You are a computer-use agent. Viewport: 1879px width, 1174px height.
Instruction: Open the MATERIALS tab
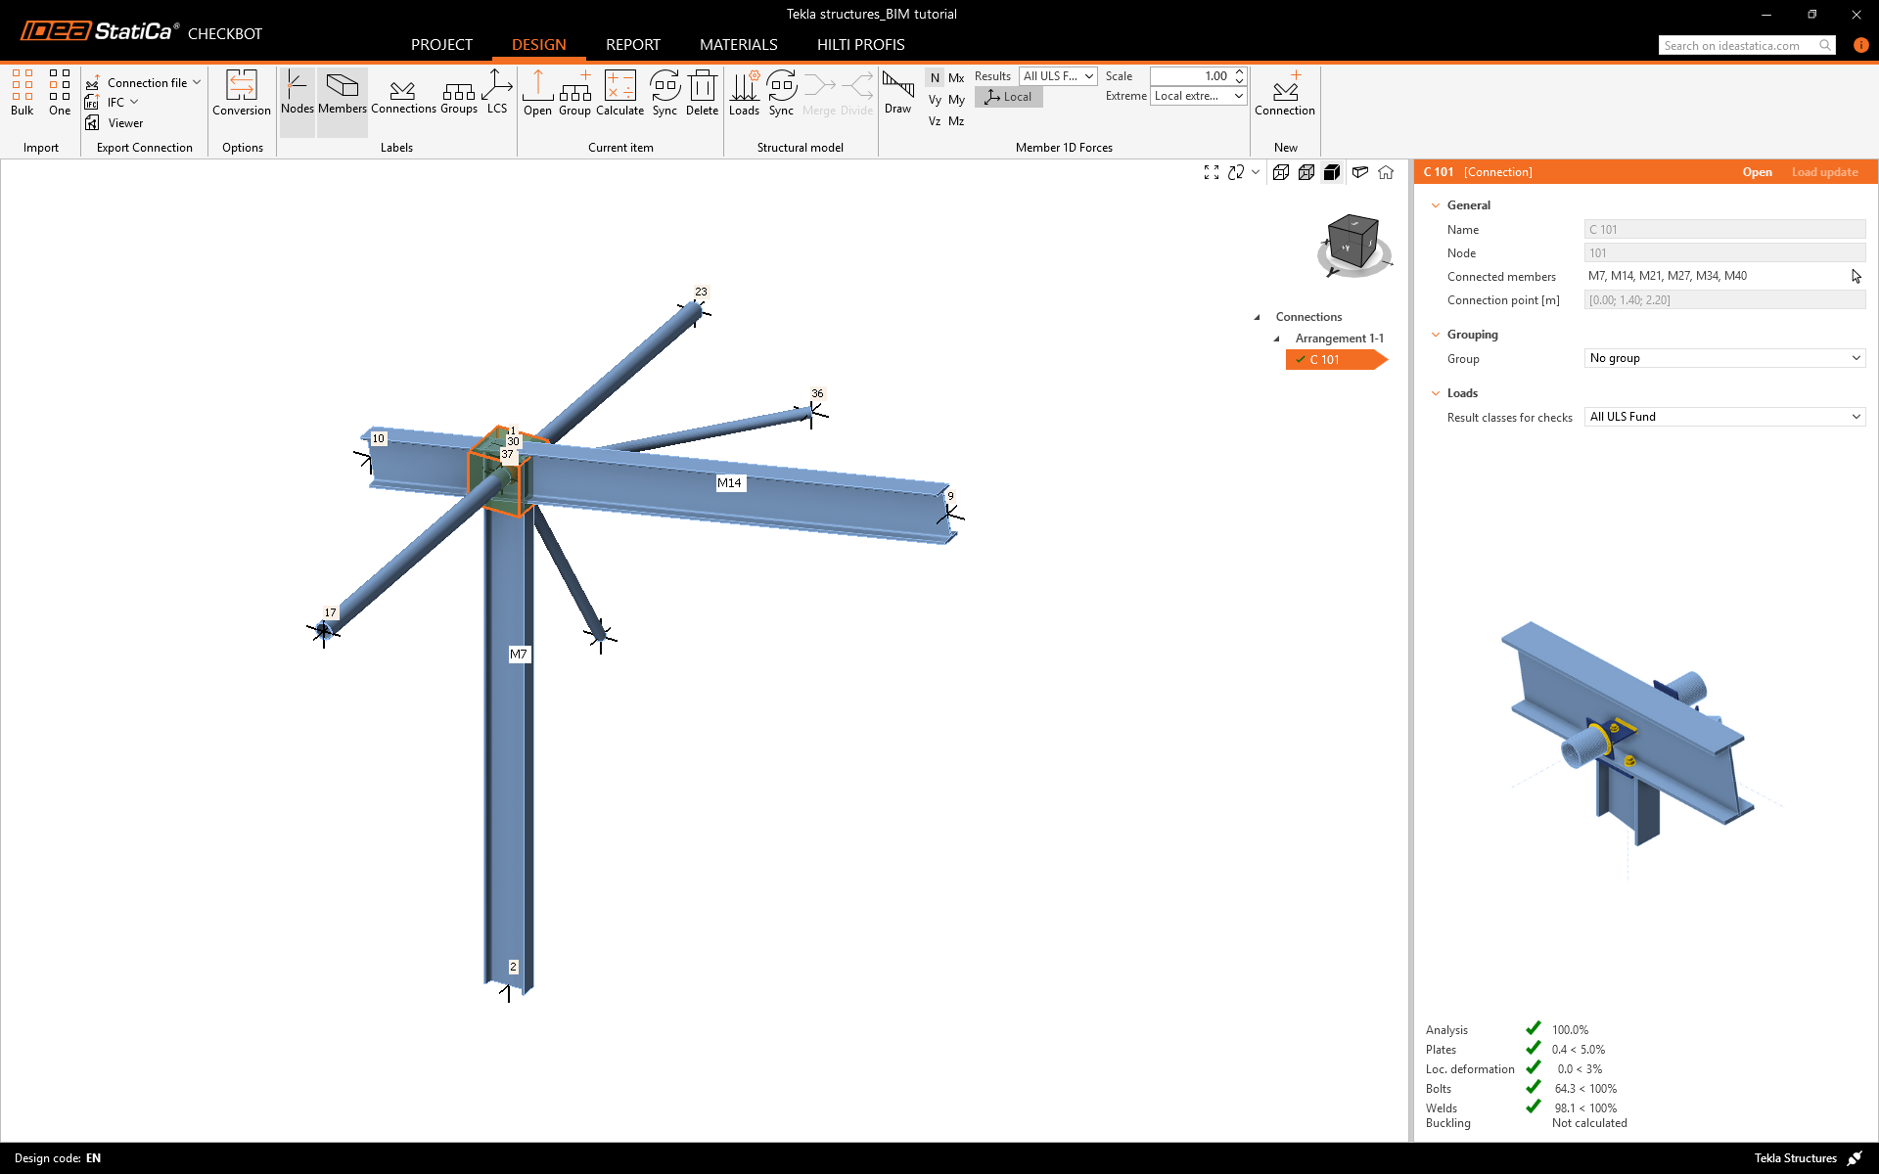click(x=738, y=45)
